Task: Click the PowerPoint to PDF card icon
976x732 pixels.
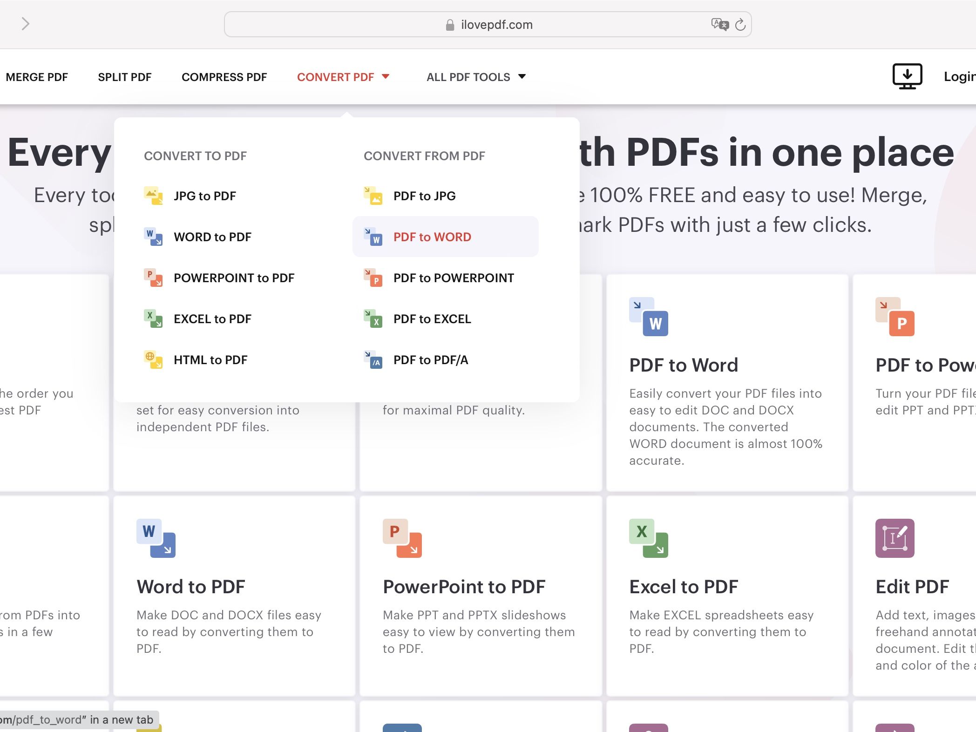Action: (x=402, y=538)
